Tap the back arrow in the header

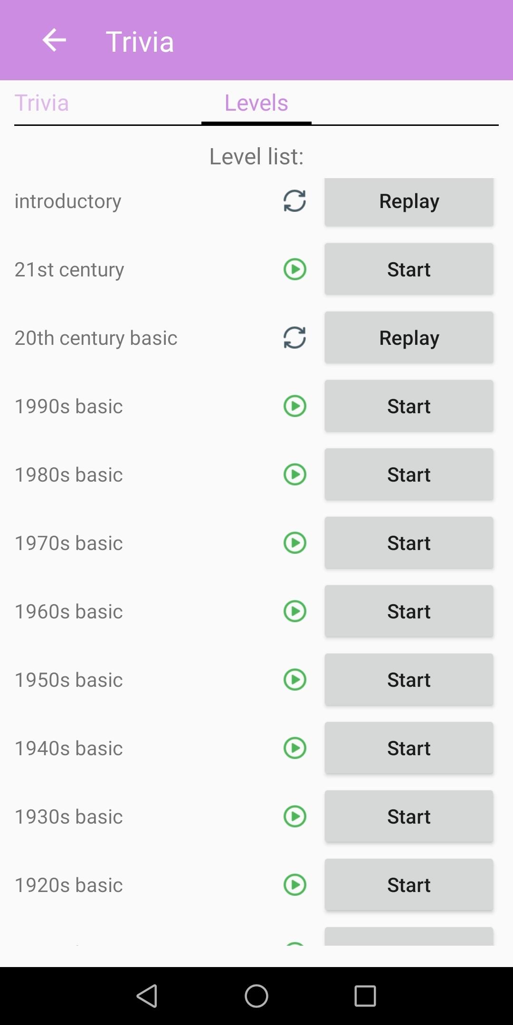pos(54,40)
